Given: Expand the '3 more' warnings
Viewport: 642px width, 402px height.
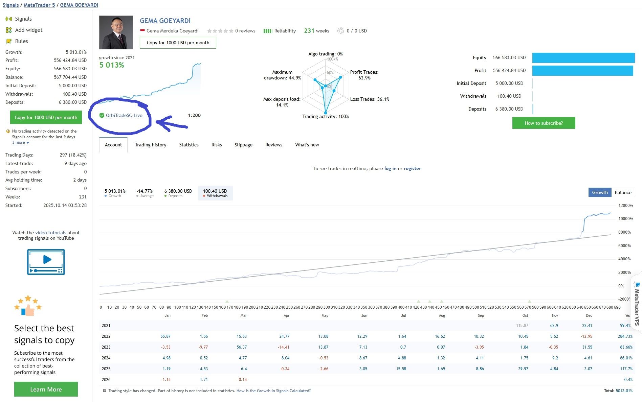Looking at the screenshot, I should (x=20, y=143).
